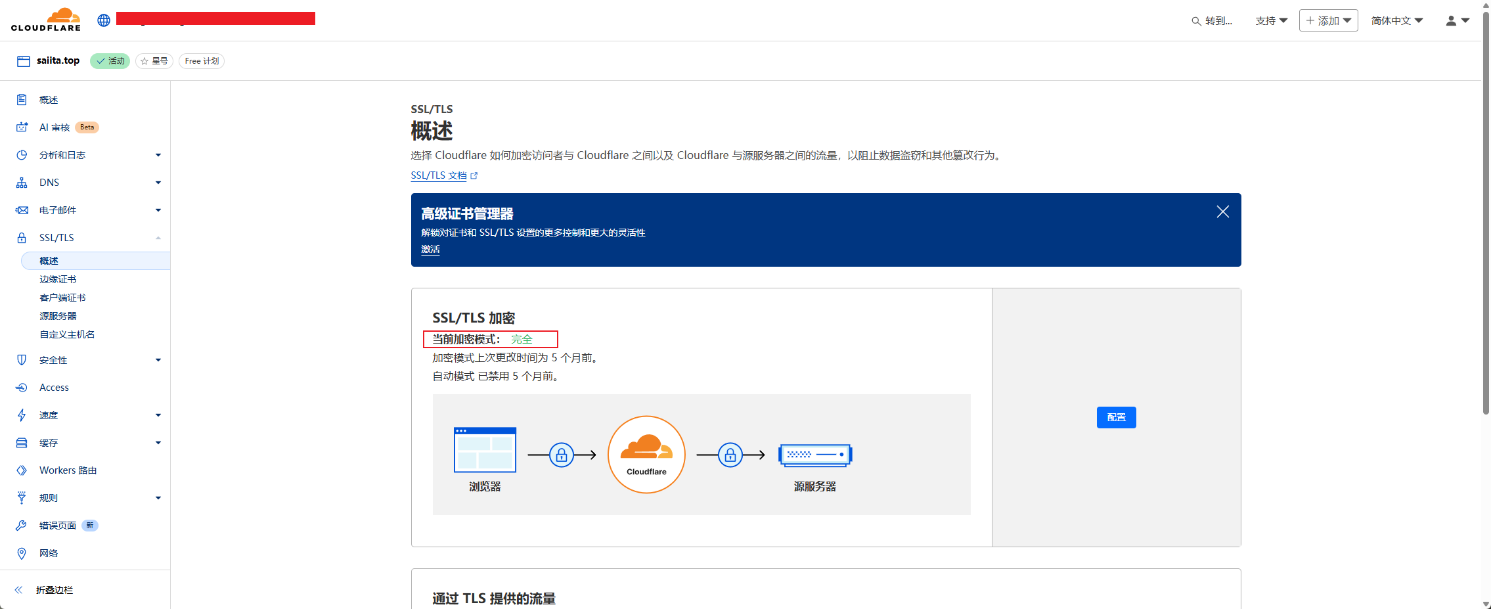Click the lightning bolt Speed icon

(x=22, y=415)
